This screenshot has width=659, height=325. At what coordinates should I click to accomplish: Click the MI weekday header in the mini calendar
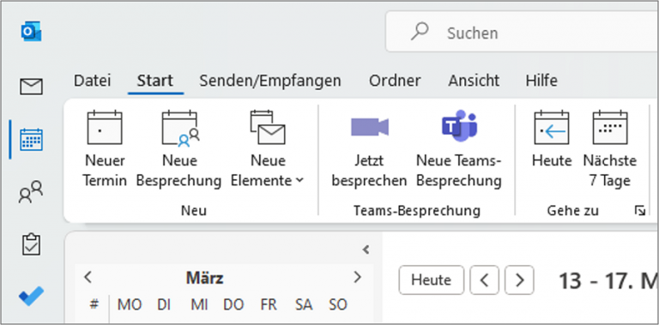tap(200, 304)
